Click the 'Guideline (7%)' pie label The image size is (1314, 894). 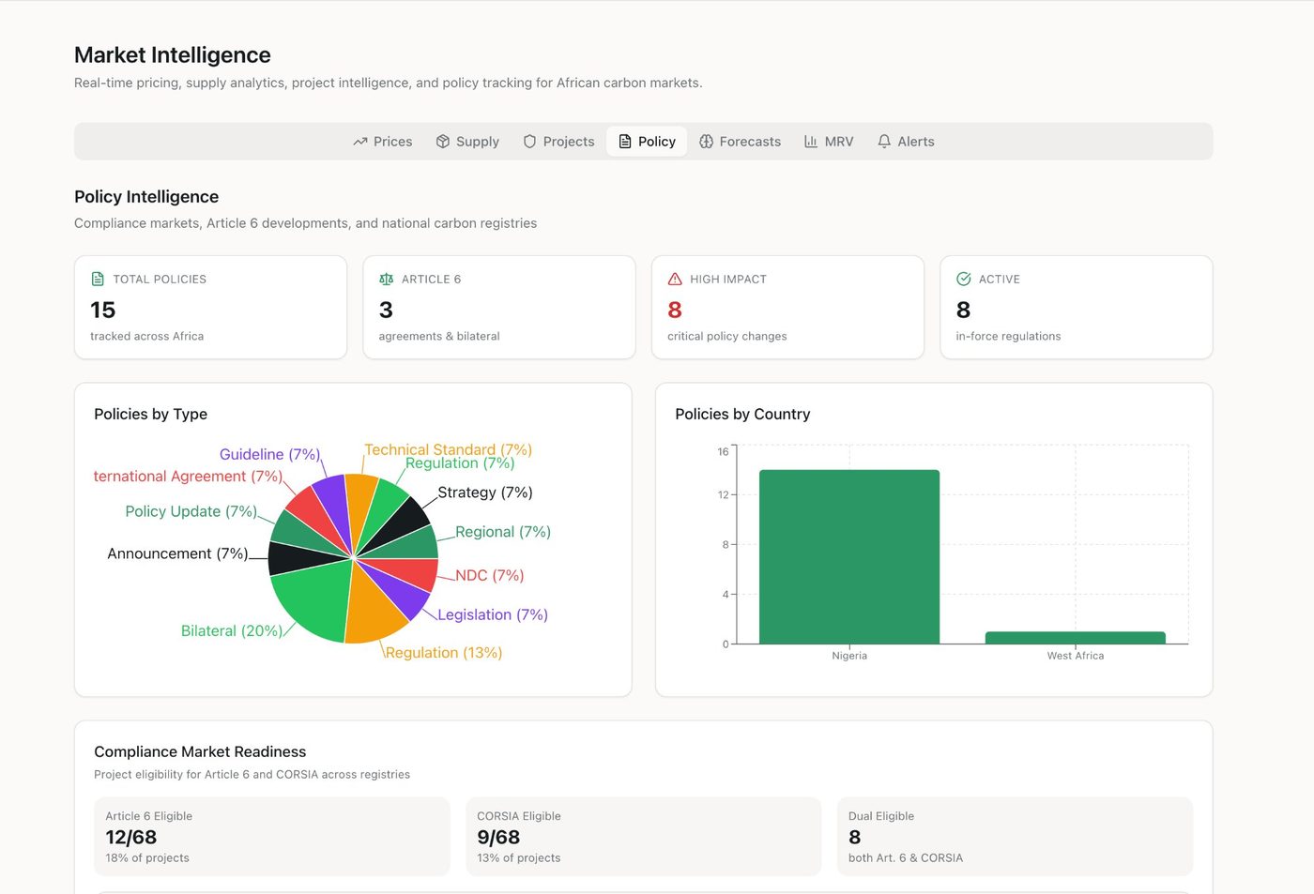click(270, 454)
